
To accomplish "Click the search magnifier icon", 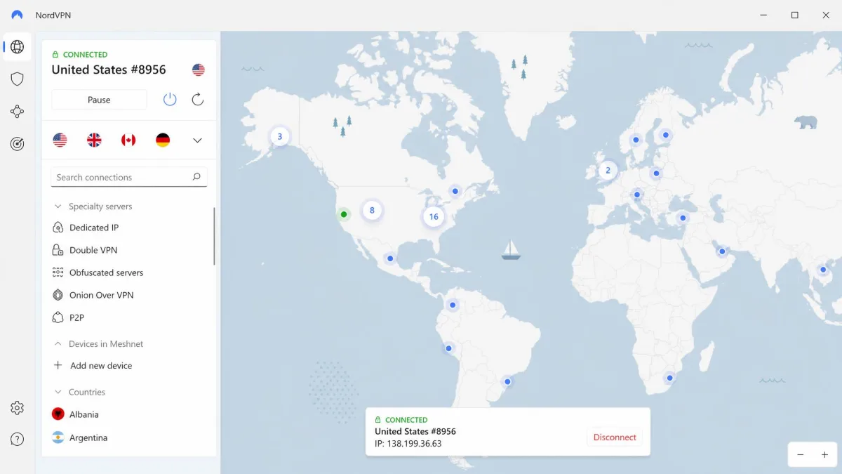I will [196, 177].
